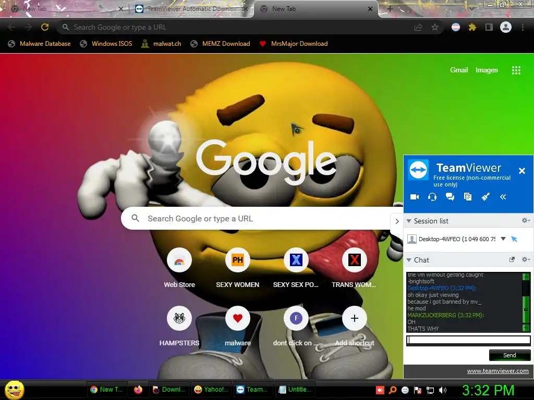This screenshot has width=534, height=400.
Task: Toggle the Chrome side panel
Action: click(x=489, y=27)
